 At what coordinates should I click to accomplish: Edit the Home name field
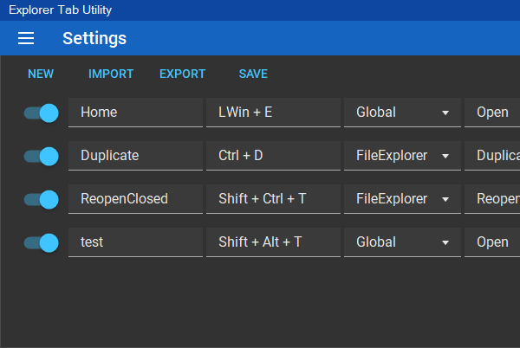coord(135,113)
